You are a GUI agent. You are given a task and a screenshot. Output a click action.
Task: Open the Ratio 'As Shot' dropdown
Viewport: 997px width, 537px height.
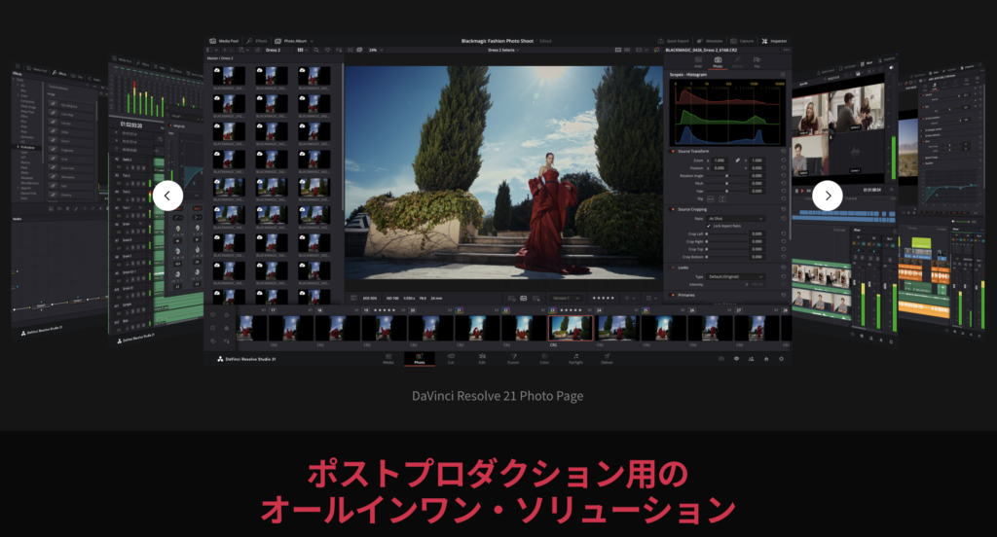[x=734, y=218]
